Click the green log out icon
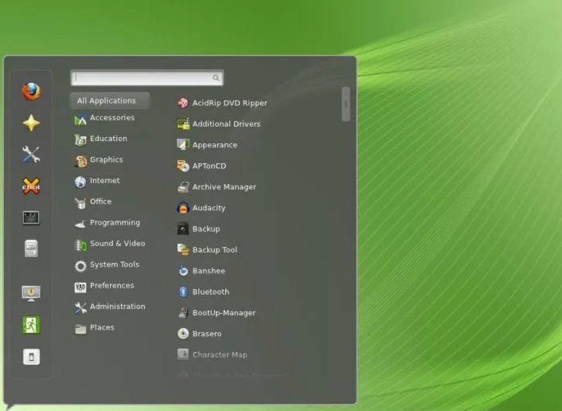Image resolution: width=562 pixels, height=411 pixels. pos(31,325)
